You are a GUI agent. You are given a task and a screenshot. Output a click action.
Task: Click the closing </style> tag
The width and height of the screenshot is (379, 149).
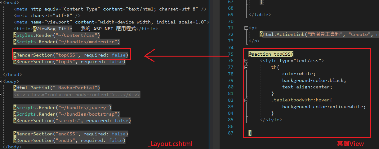[271, 120]
